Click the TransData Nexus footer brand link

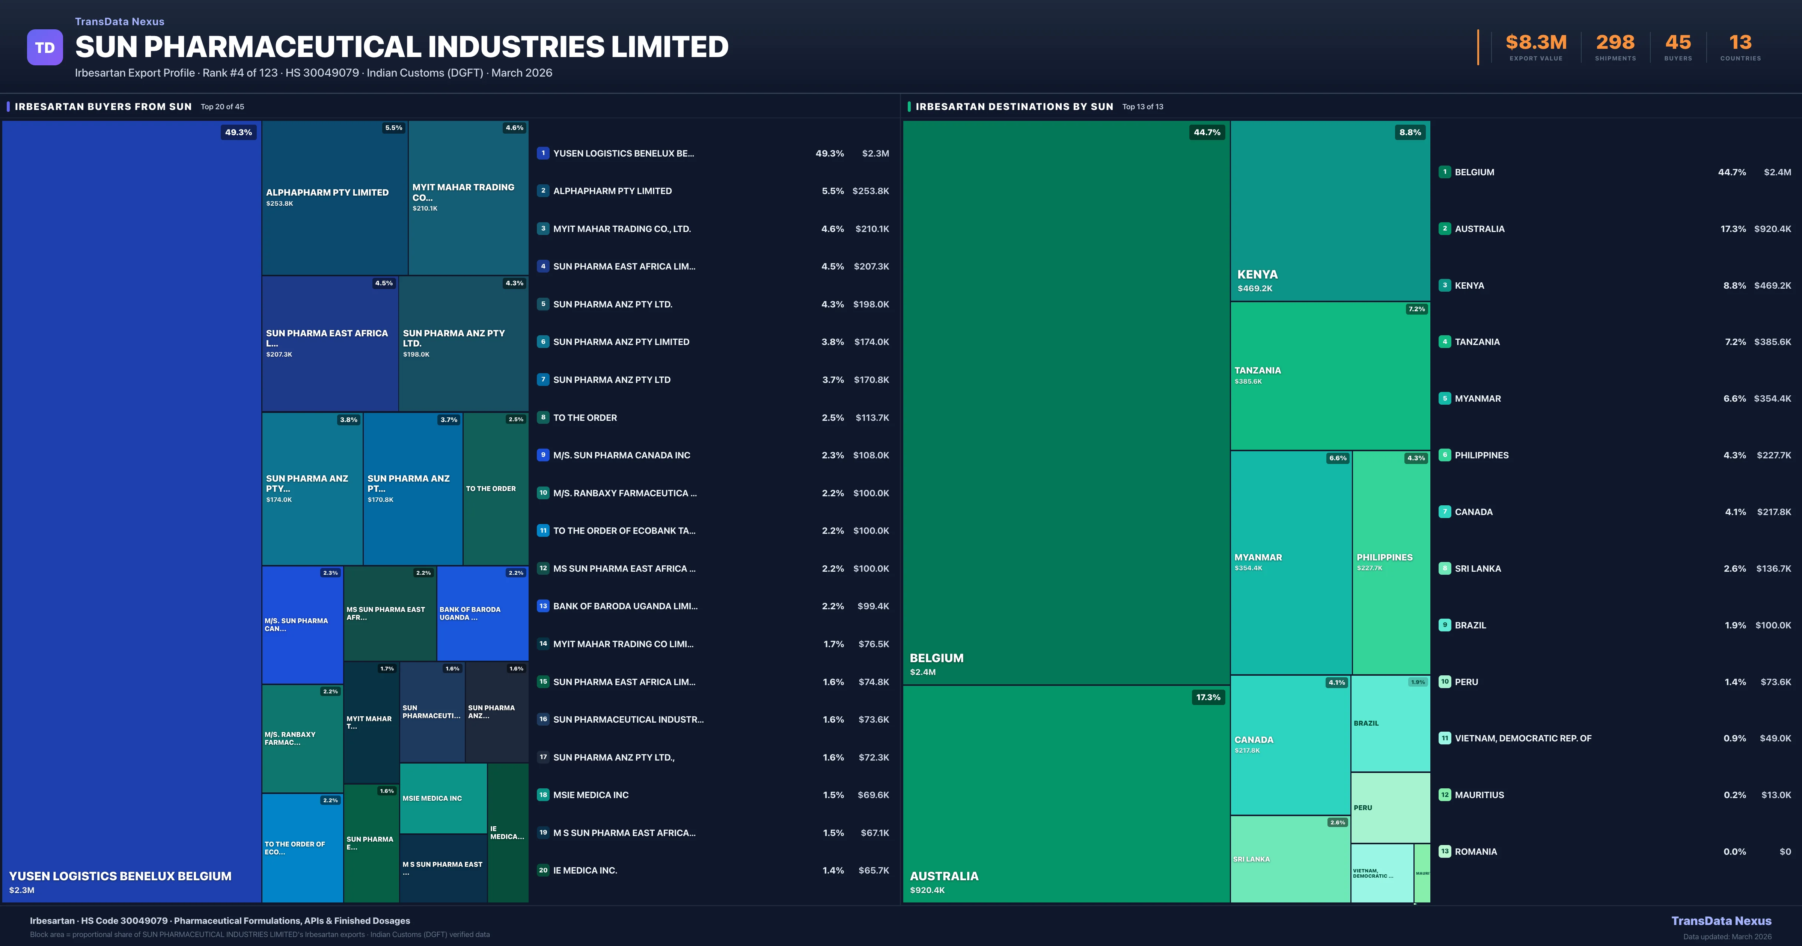(x=1721, y=921)
